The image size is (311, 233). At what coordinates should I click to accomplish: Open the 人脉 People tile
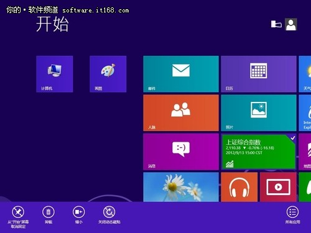181,113
